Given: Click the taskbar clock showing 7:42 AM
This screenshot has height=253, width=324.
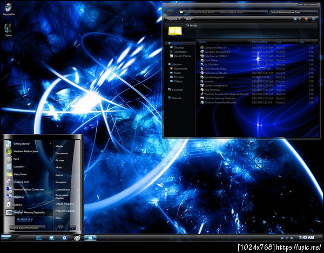Looking at the screenshot, I should click(306, 237).
